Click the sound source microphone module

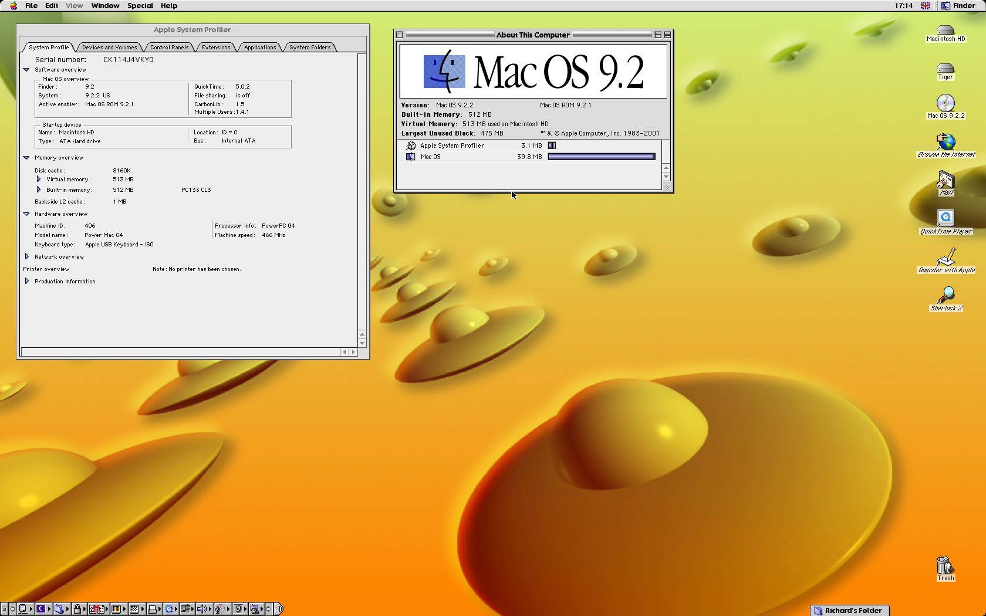pos(222,609)
